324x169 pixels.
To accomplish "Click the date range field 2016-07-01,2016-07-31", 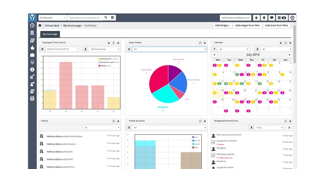I will coord(62,49).
